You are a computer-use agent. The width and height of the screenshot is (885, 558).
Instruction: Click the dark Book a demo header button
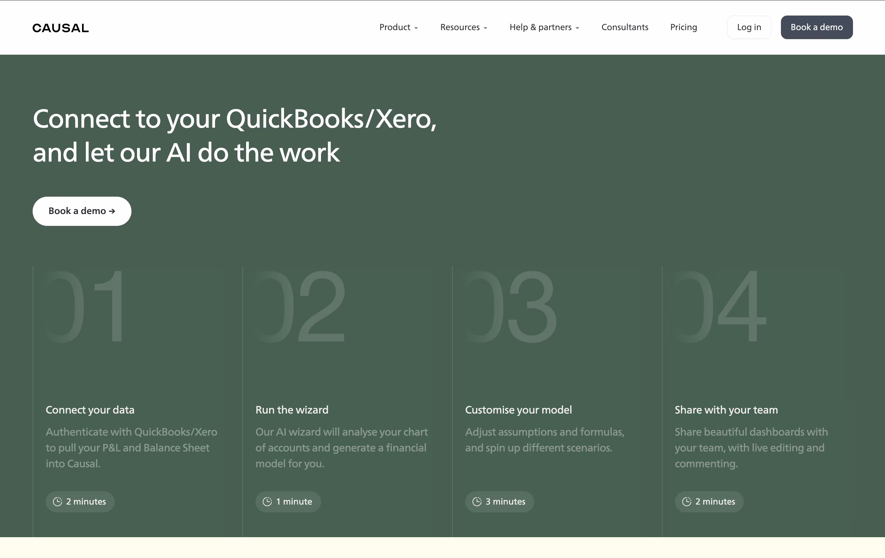click(817, 27)
